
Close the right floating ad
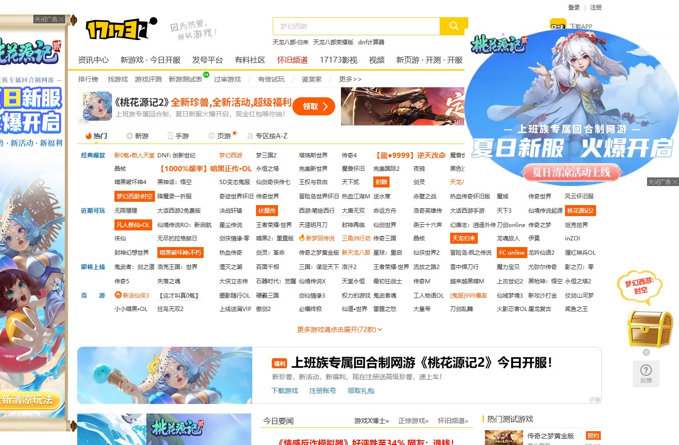click(662, 182)
